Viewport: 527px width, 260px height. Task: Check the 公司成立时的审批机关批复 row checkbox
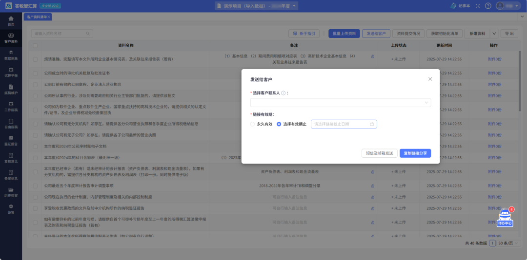35,73
